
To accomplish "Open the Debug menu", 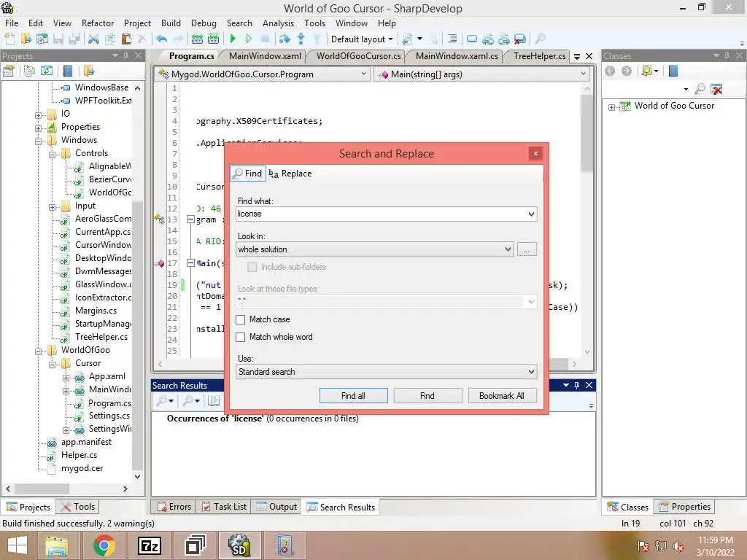I will 204,23.
